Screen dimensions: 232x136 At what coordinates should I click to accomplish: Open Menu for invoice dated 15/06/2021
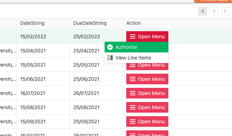[147, 79]
